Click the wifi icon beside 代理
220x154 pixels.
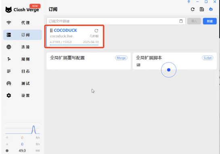coord(9,23)
